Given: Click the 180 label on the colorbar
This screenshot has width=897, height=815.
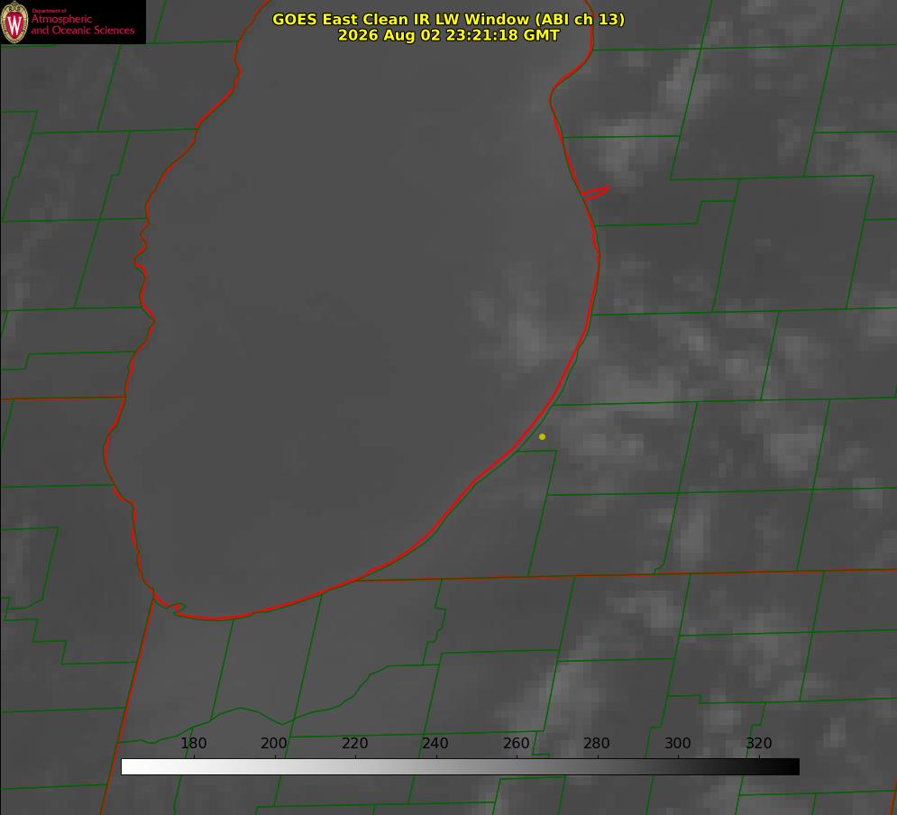Looking at the screenshot, I should [x=193, y=743].
